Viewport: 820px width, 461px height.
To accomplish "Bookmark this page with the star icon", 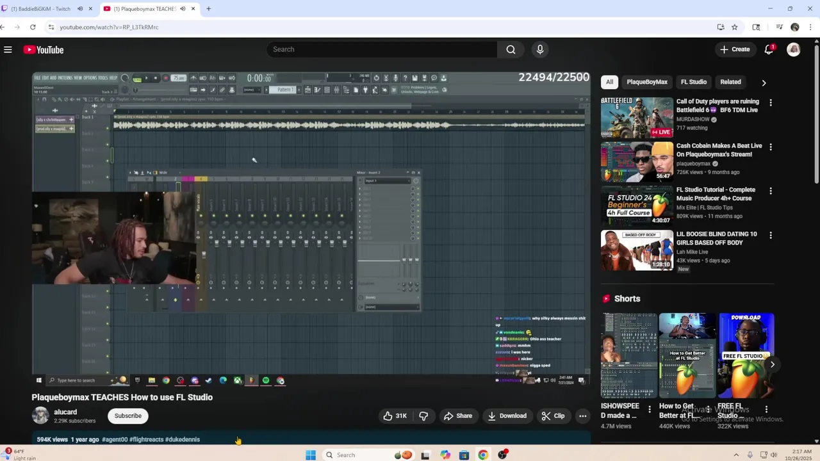I will (x=735, y=27).
